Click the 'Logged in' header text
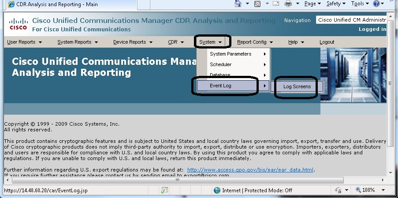The width and height of the screenshot is (398, 198). [x=372, y=29]
